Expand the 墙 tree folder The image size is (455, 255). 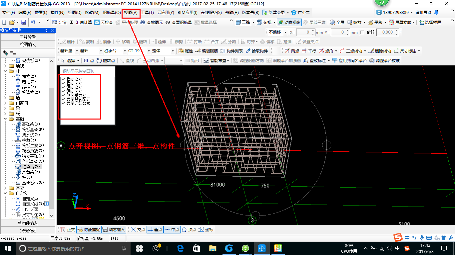(x=5, y=98)
